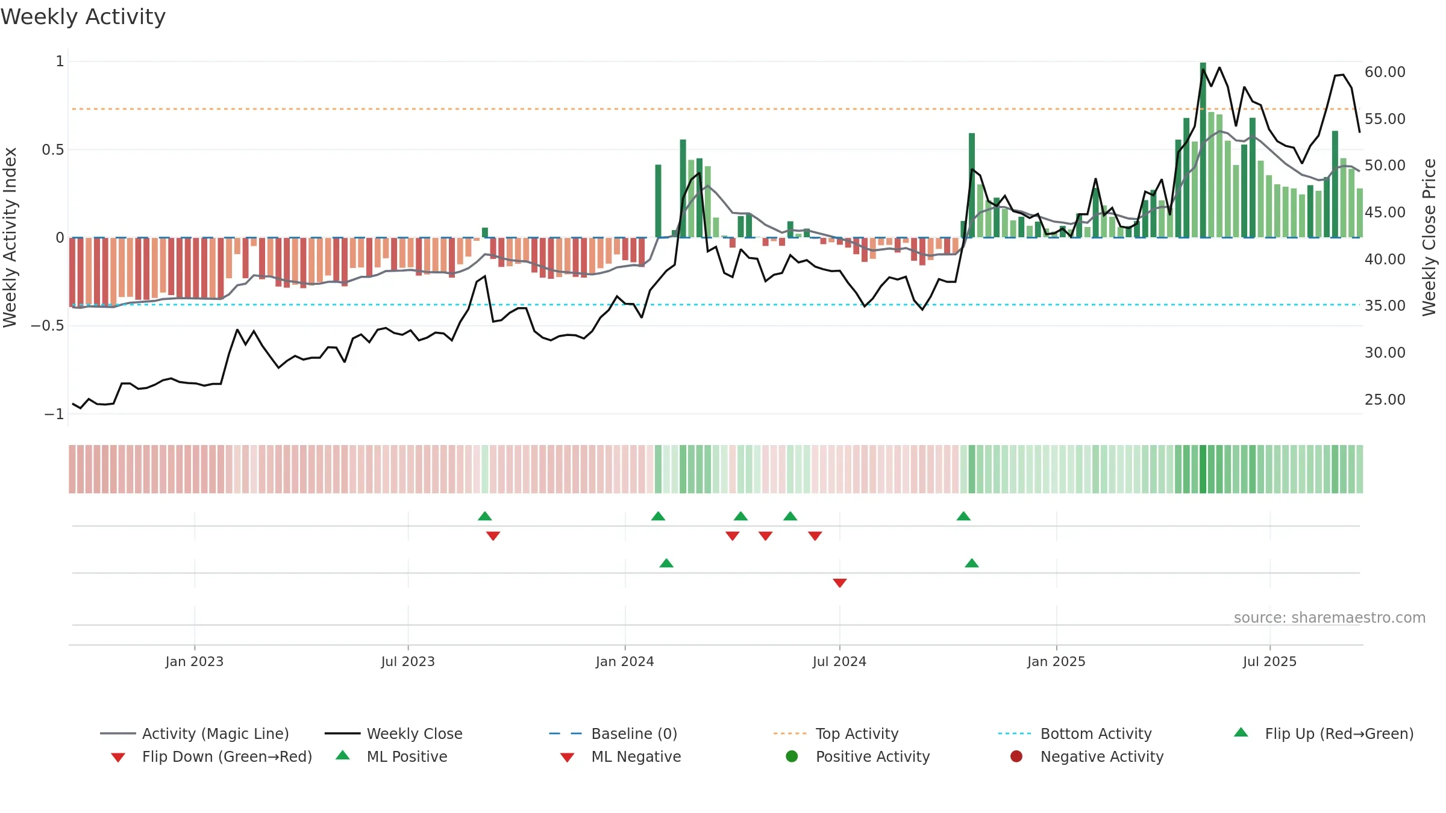This screenshot has height=813, width=1446.
Task: Click the Jul 2025 axis label
Action: click(x=1269, y=661)
